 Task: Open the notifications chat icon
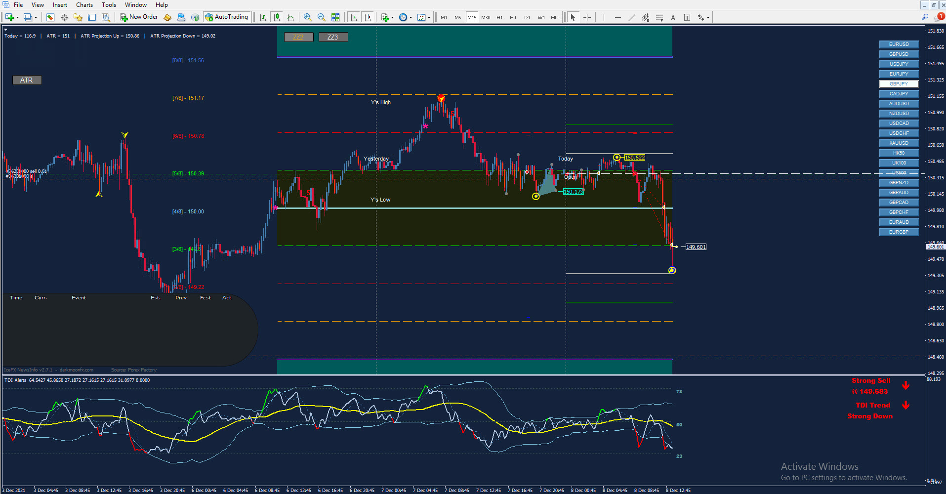click(939, 17)
